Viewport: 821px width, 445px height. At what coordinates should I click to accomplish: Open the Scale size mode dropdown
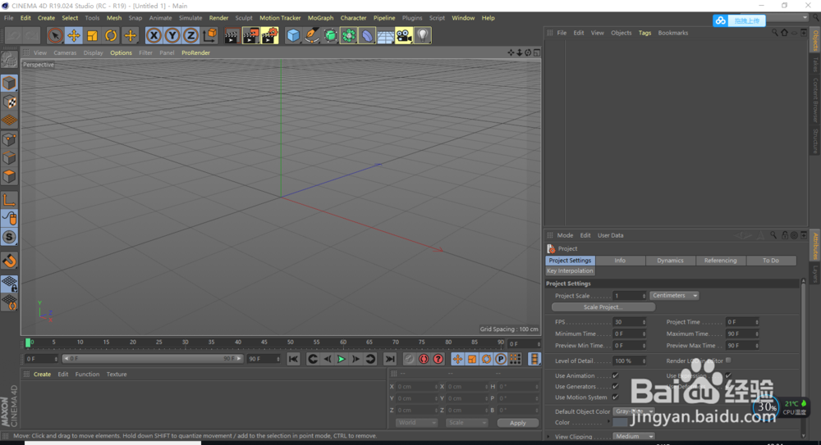click(466, 423)
